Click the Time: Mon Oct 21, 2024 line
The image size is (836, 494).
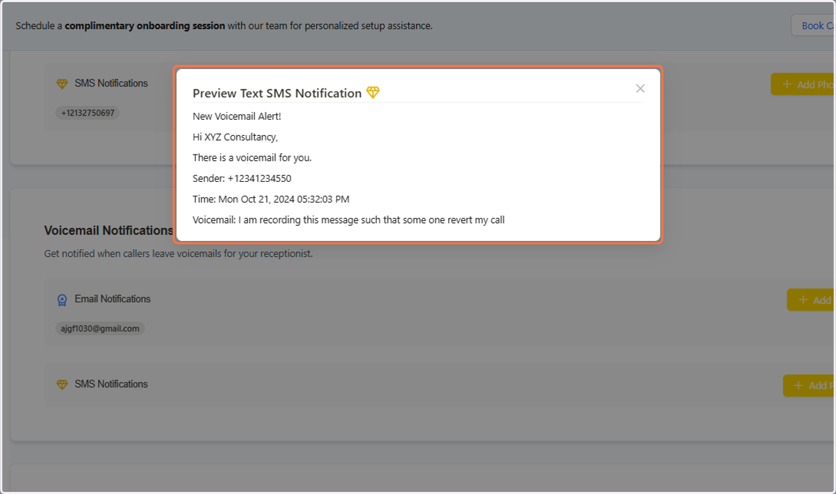271,199
